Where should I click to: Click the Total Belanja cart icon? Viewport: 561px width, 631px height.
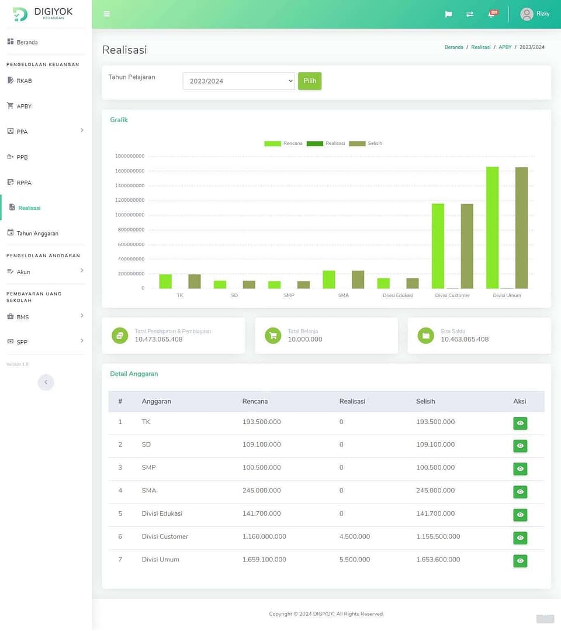(273, 335)
